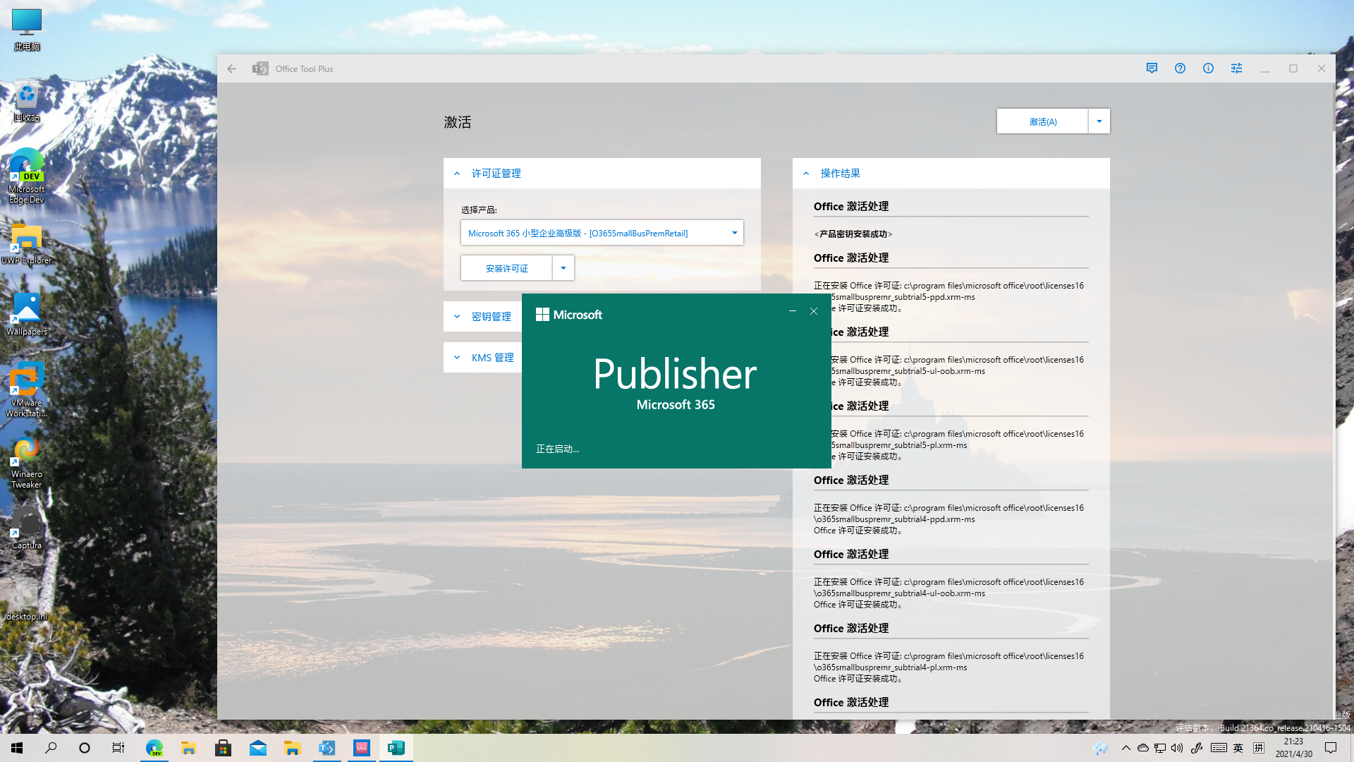
Task: Open Microsoft Store on the taskbar
Action: pyautogui.click(x=223, y=748)
